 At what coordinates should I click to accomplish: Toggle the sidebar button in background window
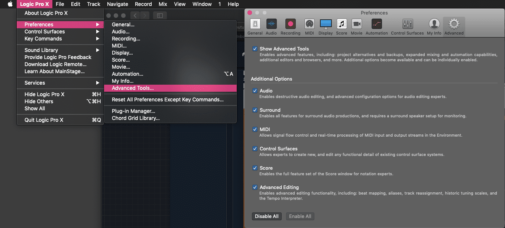point(160,16)
